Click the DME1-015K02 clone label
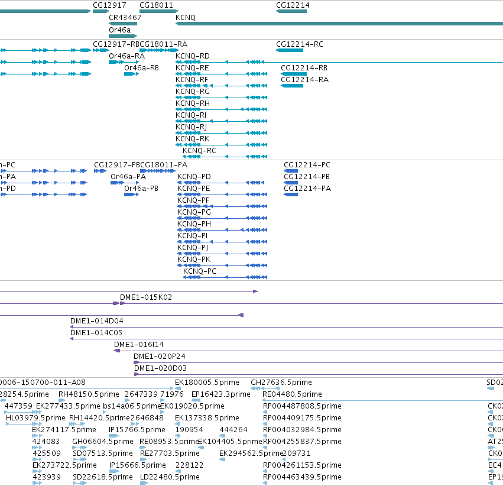 146,297
